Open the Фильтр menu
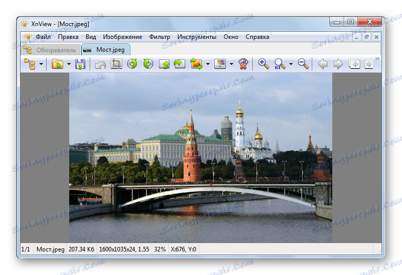This screenshot has width=402, height=275. click(x=160, y=37)
